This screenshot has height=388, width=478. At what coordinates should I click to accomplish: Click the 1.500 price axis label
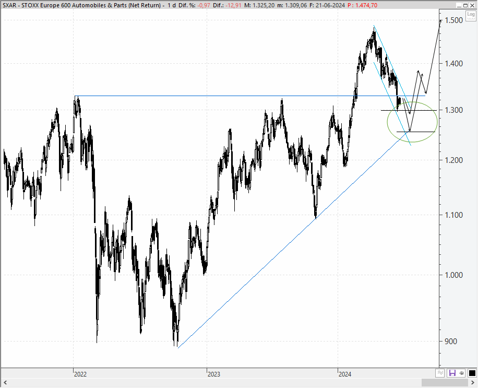tap(453, 20)
